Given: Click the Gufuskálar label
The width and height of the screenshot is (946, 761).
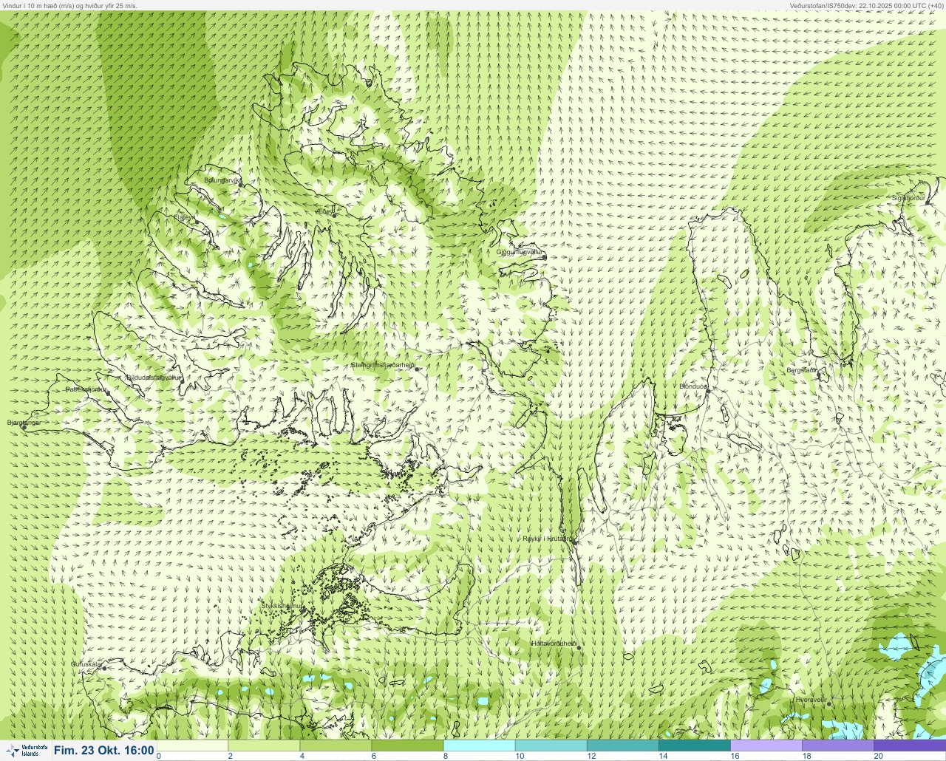Looking at the screenshot, I should [86, 664].
